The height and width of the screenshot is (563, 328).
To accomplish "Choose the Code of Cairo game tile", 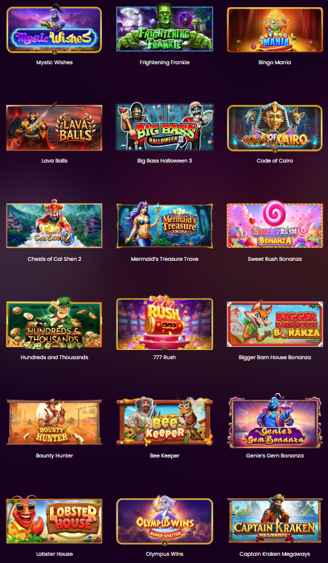I will (274, 127).
